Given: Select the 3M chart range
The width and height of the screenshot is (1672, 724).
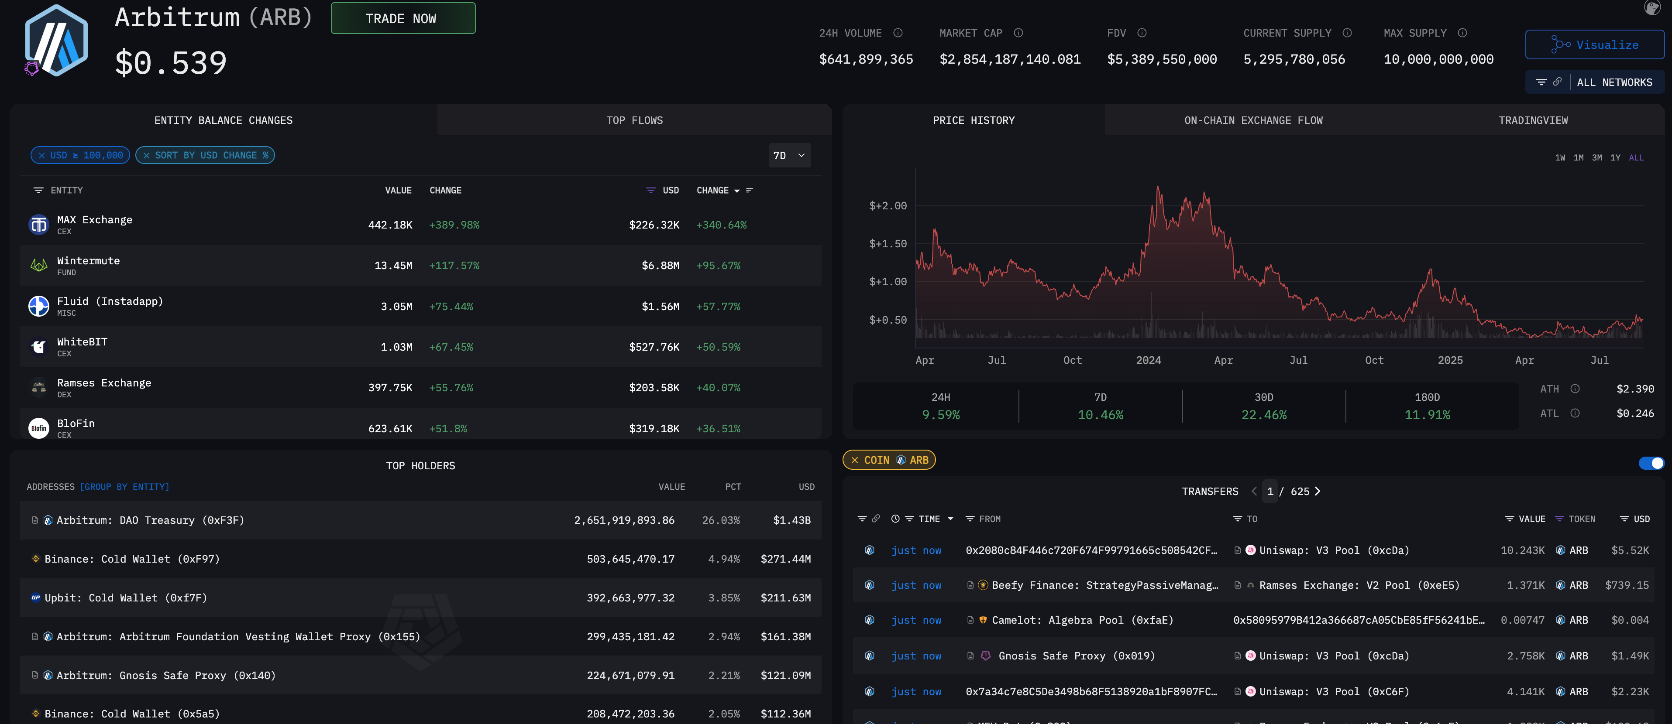Looking at the screenshot, I should [1597, 157].
